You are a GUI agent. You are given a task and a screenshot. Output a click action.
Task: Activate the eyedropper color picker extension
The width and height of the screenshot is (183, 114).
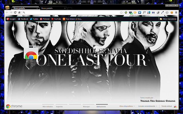tap(162, 13)
